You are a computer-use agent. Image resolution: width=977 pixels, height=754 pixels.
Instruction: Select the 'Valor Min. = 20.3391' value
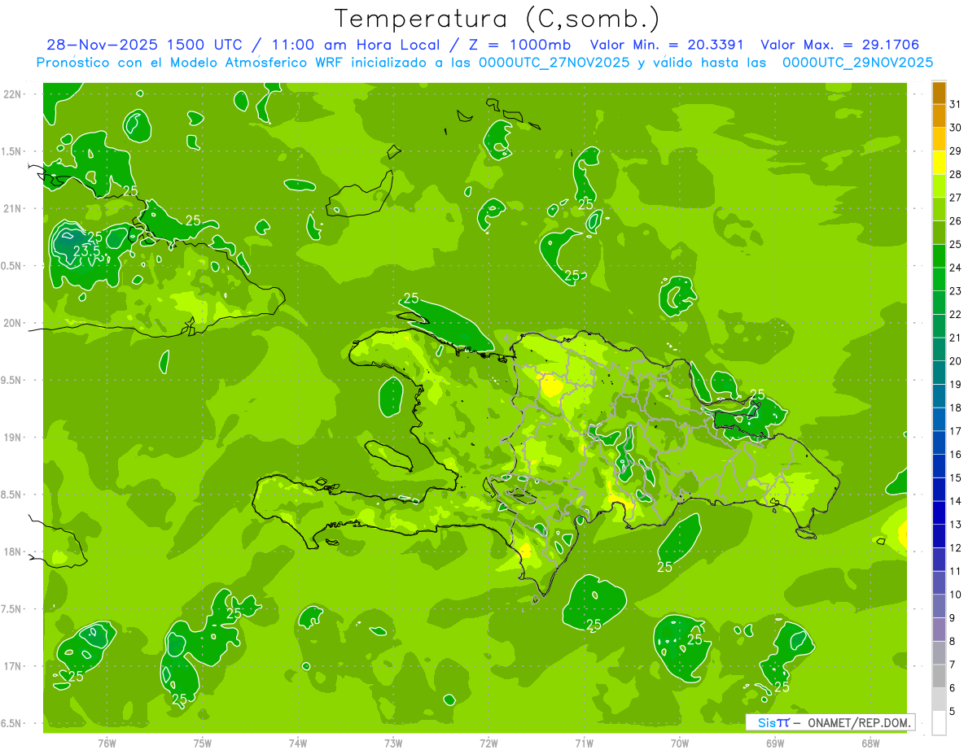[668, 45]
